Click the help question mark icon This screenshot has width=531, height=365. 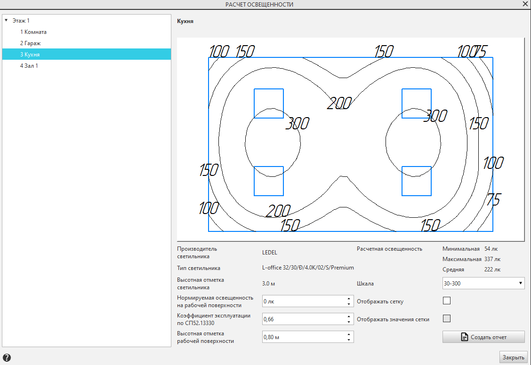[x=7, y=358]
